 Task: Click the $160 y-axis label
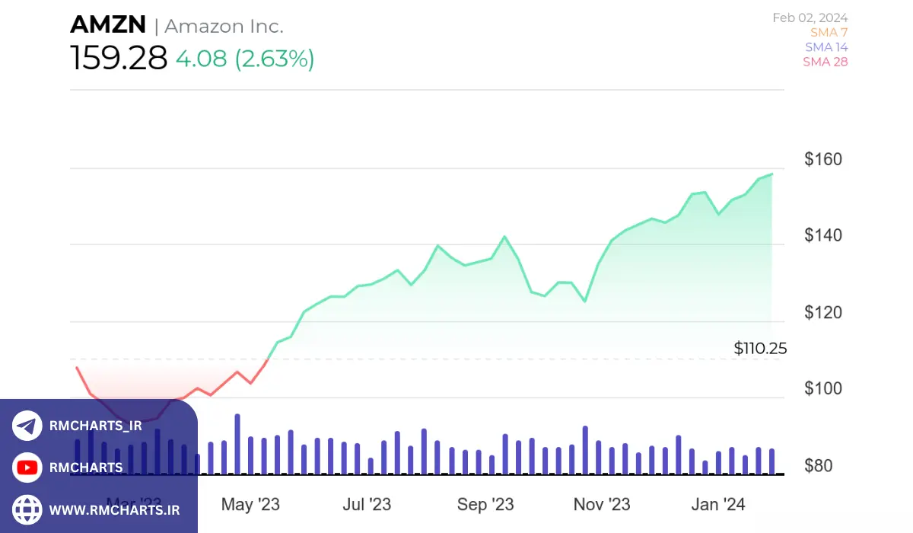(x=822, y=159)
